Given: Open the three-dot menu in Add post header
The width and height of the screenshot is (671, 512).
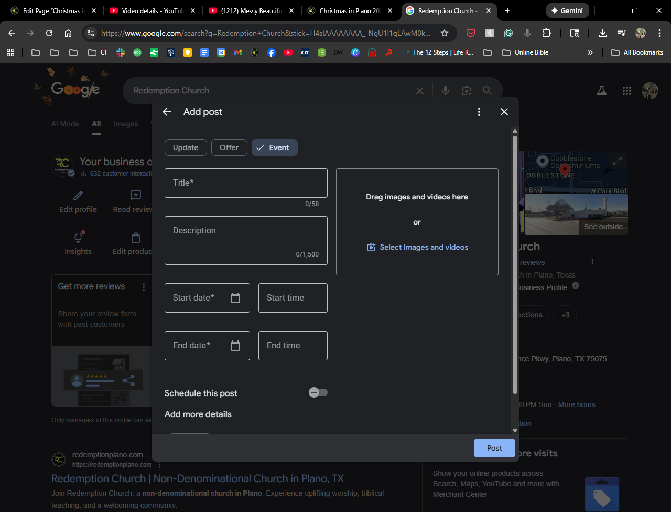Looking at the screenshot, I should 479,112.
